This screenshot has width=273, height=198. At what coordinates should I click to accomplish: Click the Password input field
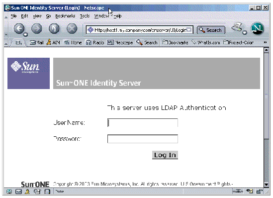[143, 139]
